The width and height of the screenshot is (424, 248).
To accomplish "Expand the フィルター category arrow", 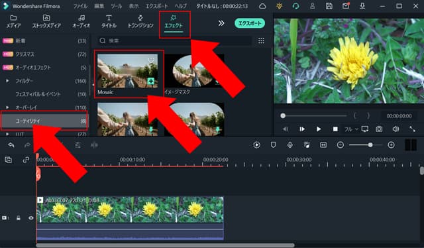I will coord(7,81).
